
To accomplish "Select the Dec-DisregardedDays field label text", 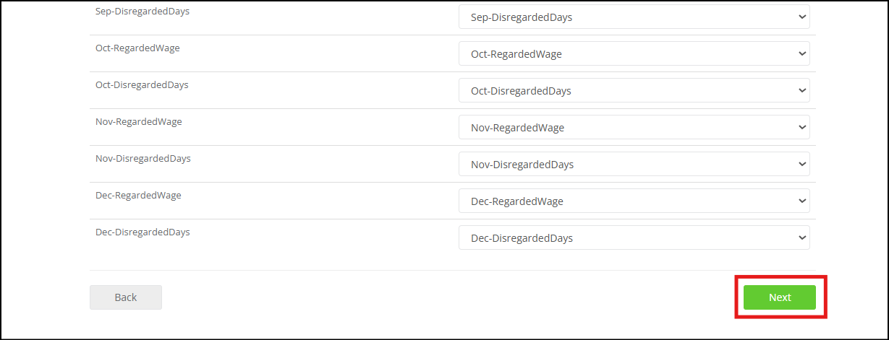I will [143, 232].
